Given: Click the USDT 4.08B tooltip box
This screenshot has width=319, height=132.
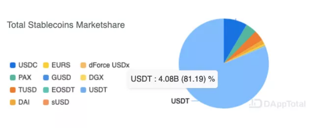Looking at the screenshot, I should (x=173, y=79).
